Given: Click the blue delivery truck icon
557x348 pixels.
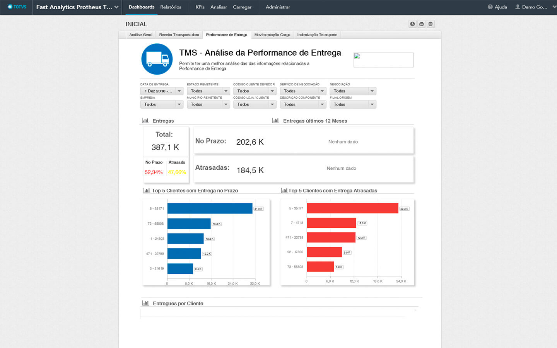Looking at the screenshot, I should pyautogui.click(x=157, y=59).
